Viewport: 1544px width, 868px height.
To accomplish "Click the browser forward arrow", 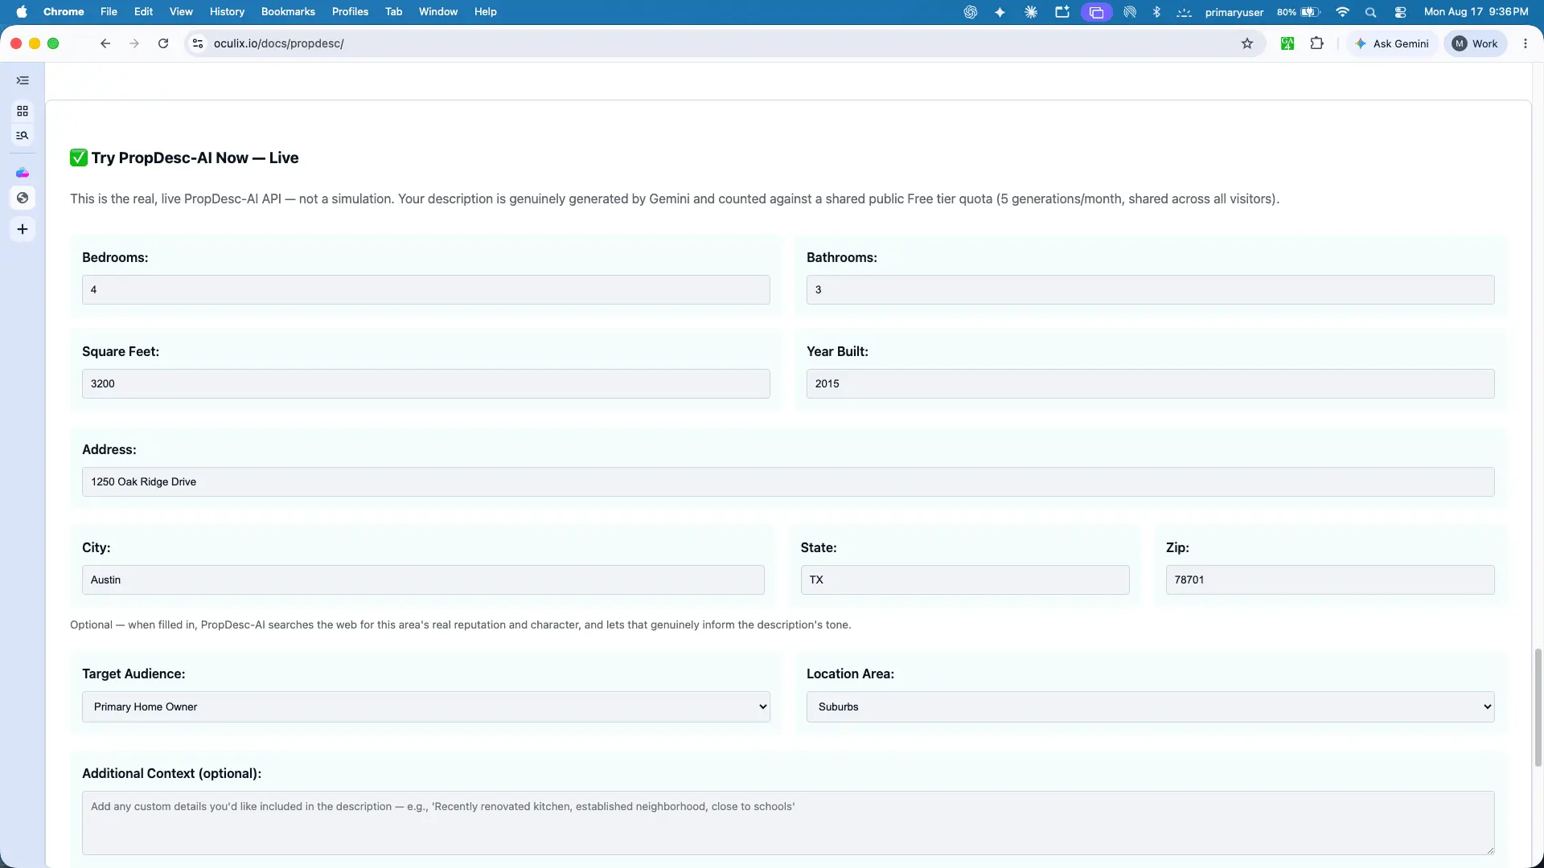I will [134, 43].
